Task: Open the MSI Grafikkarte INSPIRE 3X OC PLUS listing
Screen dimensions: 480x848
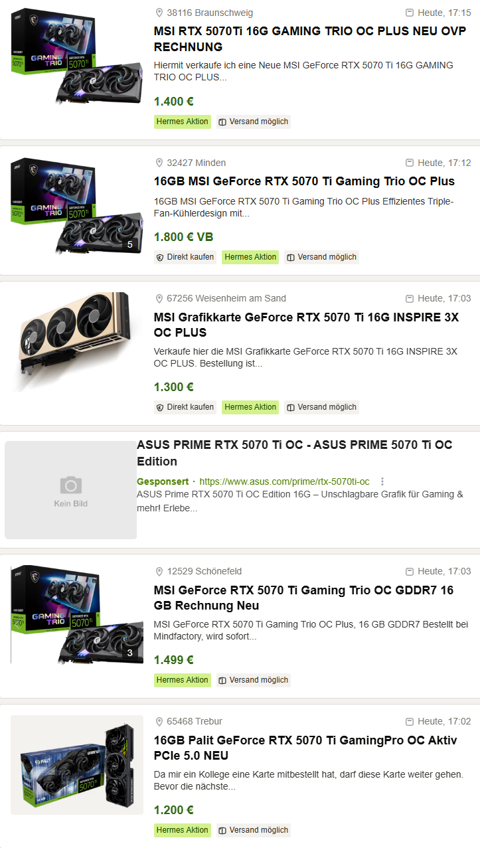Action: point(306,325)
